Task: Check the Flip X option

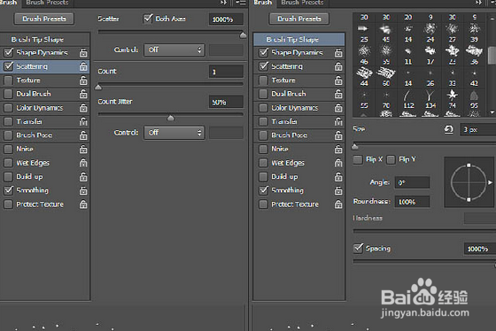Action: click(358, 159)
